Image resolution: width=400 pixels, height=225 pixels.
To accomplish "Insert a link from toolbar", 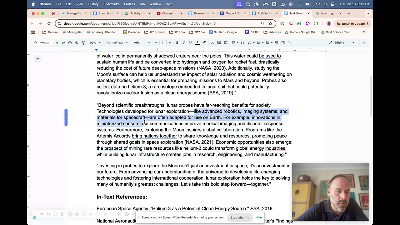I will tap(212, 43).
